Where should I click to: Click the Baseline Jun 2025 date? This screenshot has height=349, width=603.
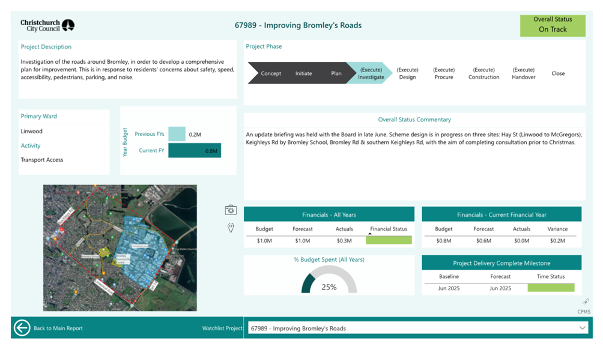pos(449,288)
